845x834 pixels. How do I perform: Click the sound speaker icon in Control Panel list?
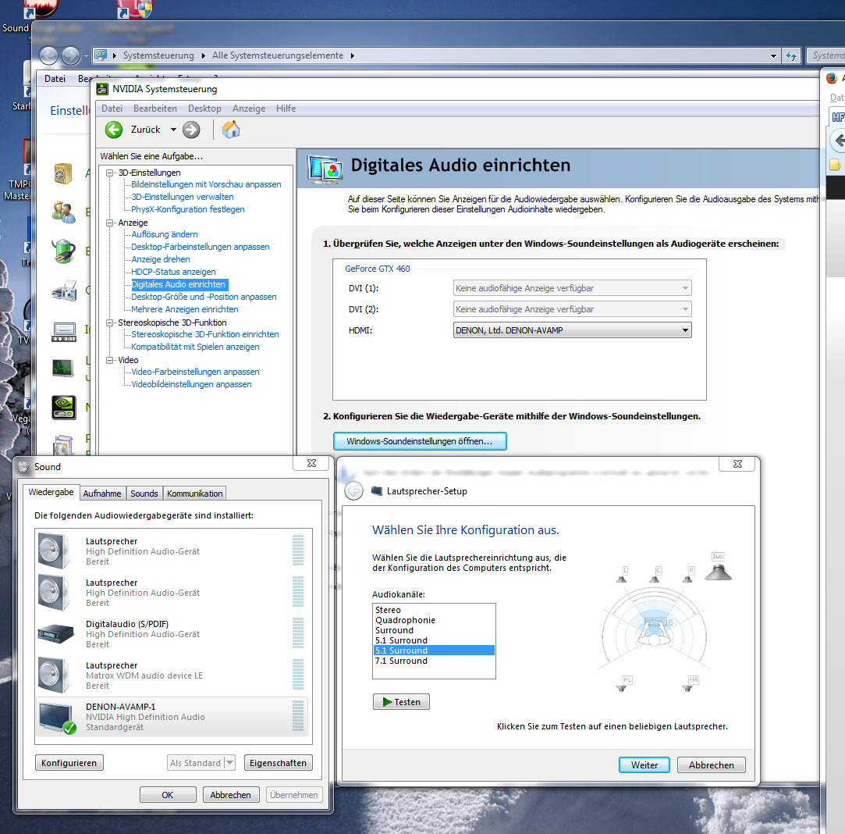tap(63, 173)
